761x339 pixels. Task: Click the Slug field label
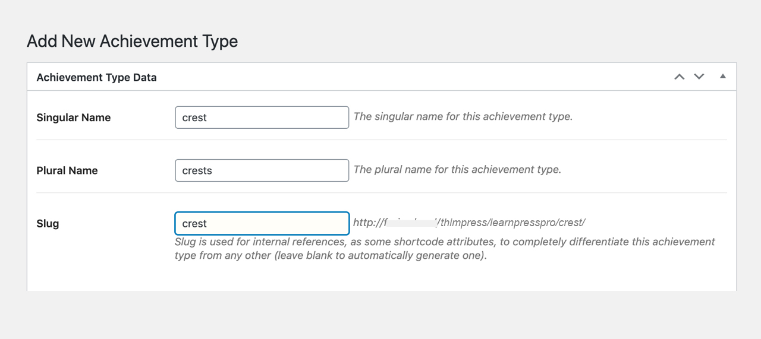(x=48, y=224)
